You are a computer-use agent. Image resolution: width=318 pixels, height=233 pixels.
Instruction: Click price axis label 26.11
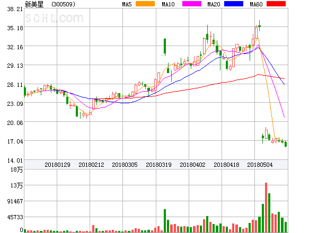(x=15, y=85)
